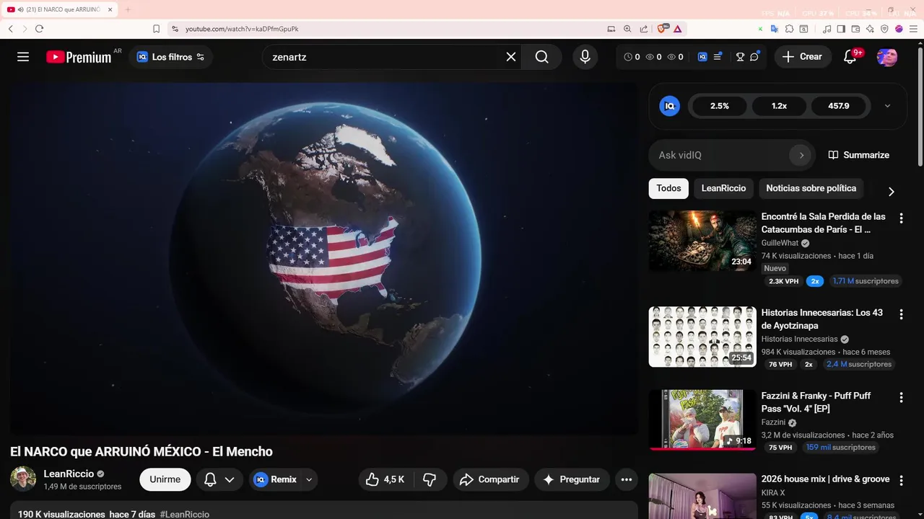Click the Summarize button in vidIQ panel
Image resolution: width=924 pixels, height=519 pixels.
858,155
